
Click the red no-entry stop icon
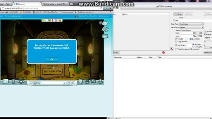[x=164, y=53]
